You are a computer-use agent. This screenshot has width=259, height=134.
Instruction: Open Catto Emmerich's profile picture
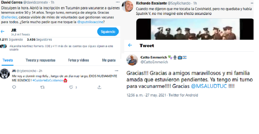click(x=132, y=60)
